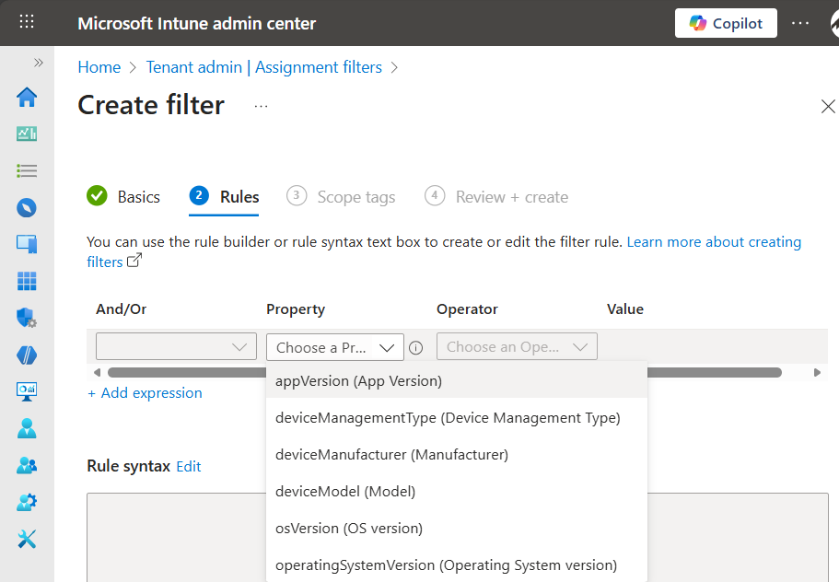This screenshot has height=582, width=839.
Task: Go to the Basics step tab
Action: [x=123, y=197]
